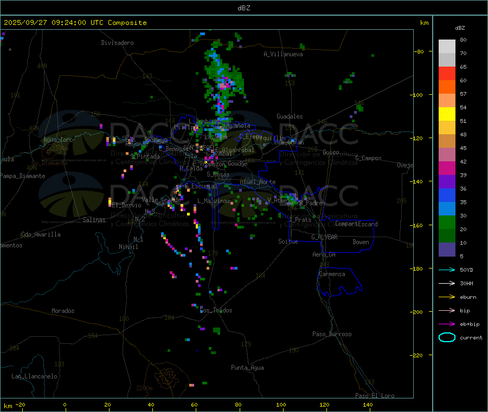488x412 pixels.
Task: Click the 'Divisadero' map label
Action: click(117, 43)
